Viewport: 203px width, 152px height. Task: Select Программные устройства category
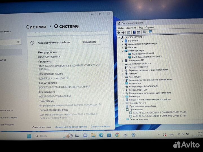coord(143,106)
